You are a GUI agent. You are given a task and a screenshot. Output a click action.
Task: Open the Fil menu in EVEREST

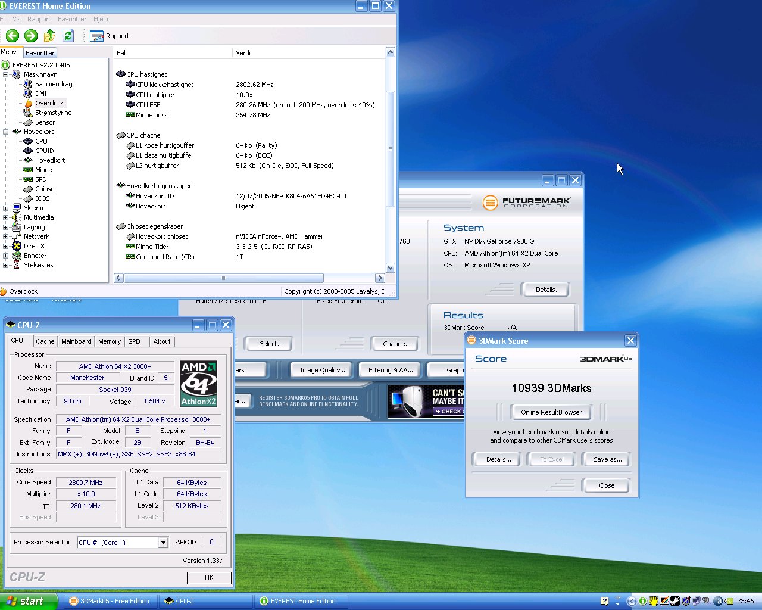click(x=3, y=19)
